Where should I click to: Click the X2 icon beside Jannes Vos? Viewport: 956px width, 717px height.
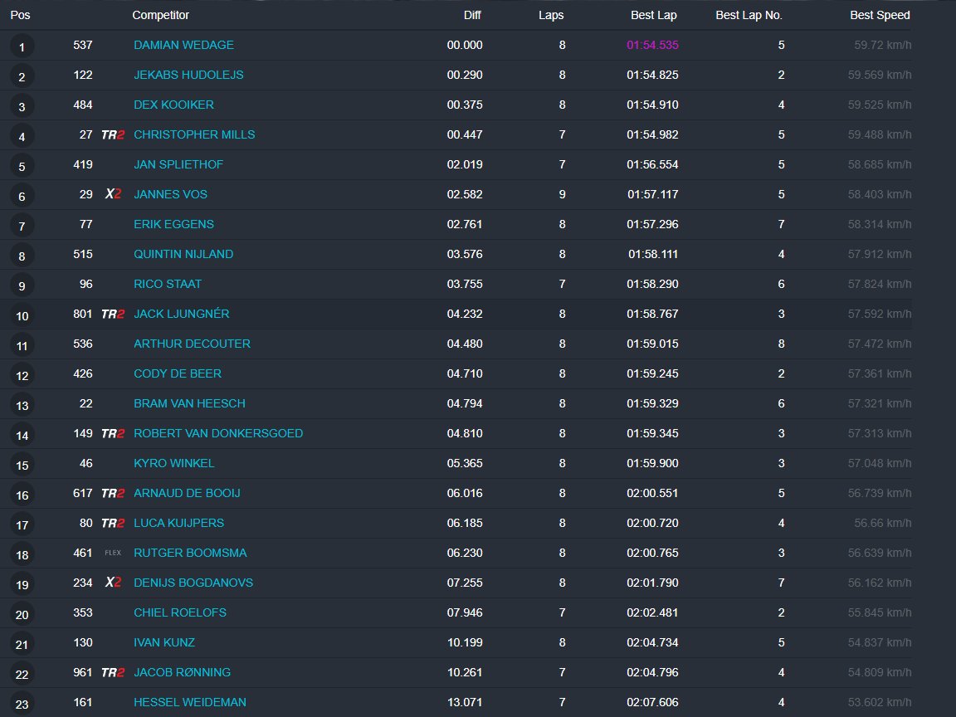pos(113,194)
